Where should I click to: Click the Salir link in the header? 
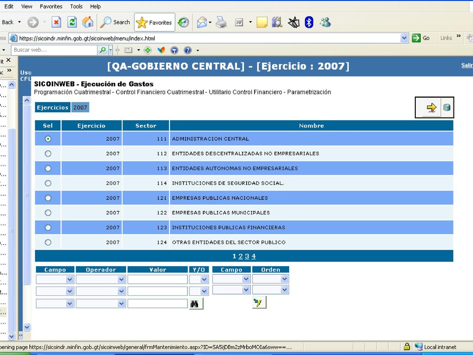click(x=467, y=65)
